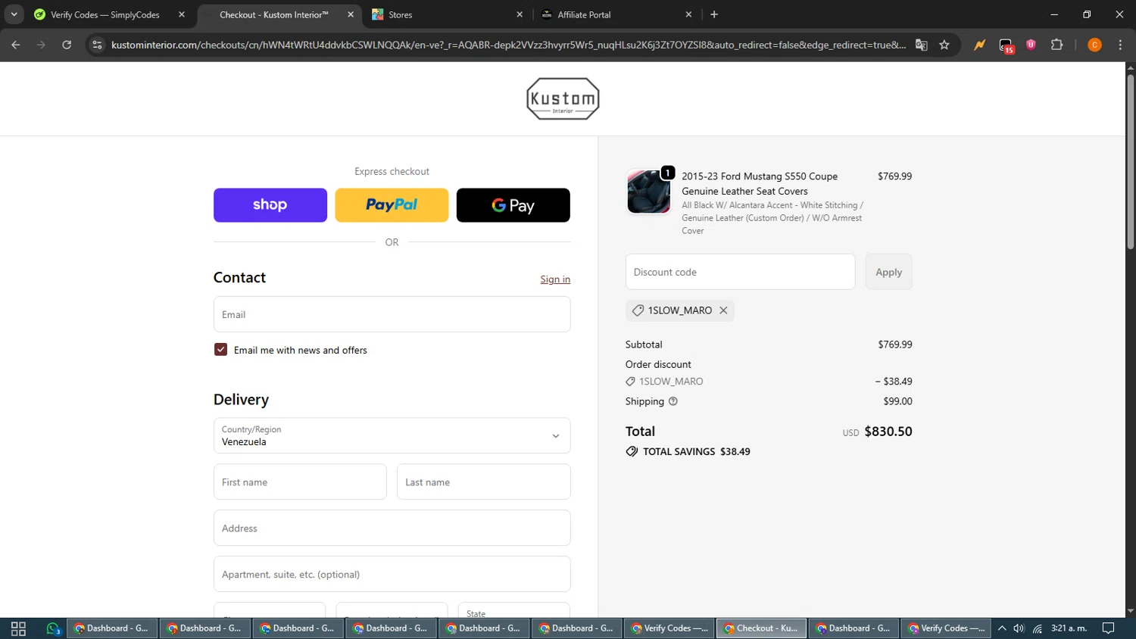Image resolution: width=1136 pixels, height=639 pixels.
Task: Select the Checkout - Kustom Interior tab
Action: click(x=278, y=14)
